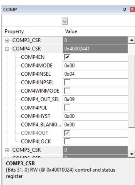Image resolution: width=135 pixels, height=185 pixels.
Task: Expand the COMP3_CSR register
Action: [7, 41]
